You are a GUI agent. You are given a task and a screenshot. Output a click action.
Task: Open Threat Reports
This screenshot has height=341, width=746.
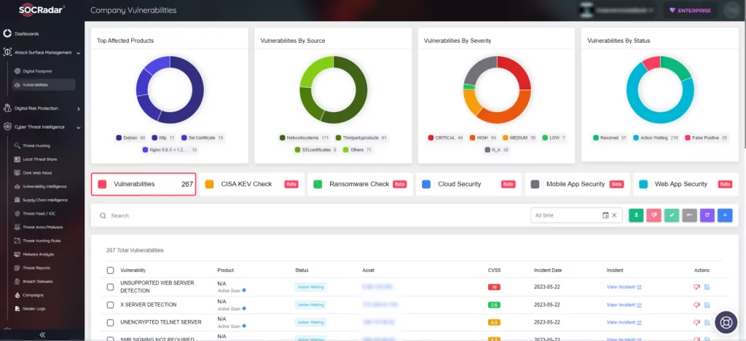[36, 268]
